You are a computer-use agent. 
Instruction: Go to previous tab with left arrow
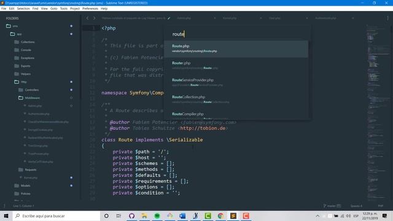click(x=87, y=18)
